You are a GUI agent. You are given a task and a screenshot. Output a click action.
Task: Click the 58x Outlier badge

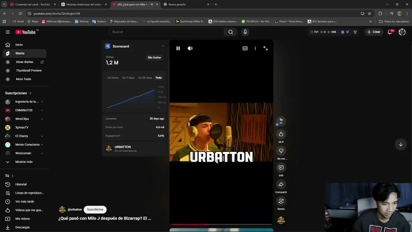pos(154,58)
